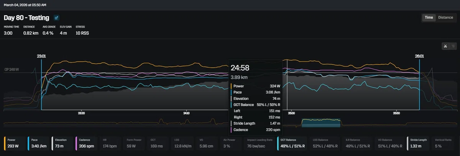Click the March 04, 2026 date text
This screenshot has height=156, width=460.
click(x=25, y=5)
